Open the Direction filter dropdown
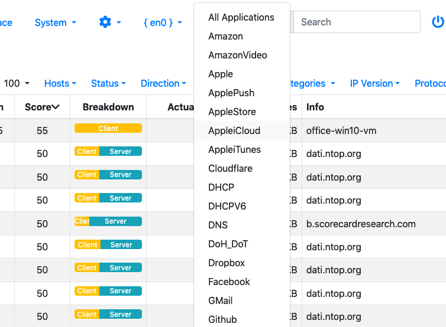 163,83
